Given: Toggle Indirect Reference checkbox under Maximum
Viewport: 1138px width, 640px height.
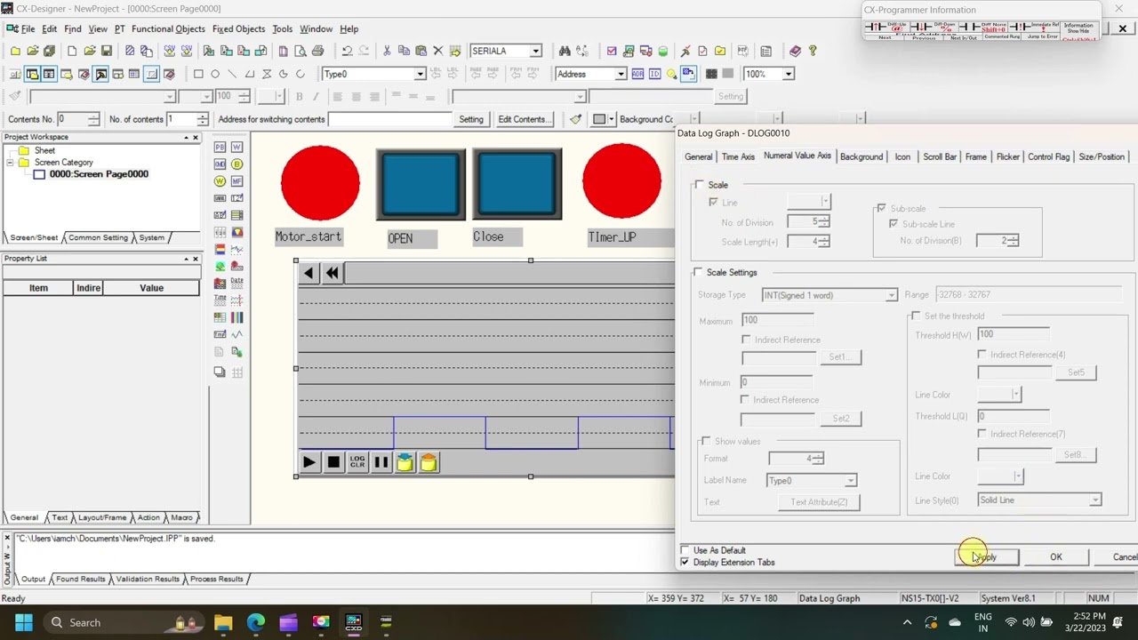Looking at the screenshot, I should 747,340.
